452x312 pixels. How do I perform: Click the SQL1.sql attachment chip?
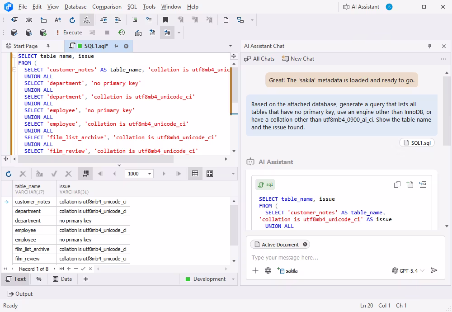pos(417,143)
